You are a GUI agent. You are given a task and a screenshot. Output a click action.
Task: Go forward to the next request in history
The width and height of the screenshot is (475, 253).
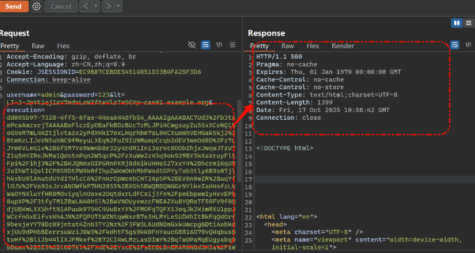[x=108, y=6]
